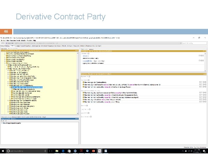Viewport: 208px width, 156px height.
Task: Select the TrustFundManager class
Action: (22, 80)
